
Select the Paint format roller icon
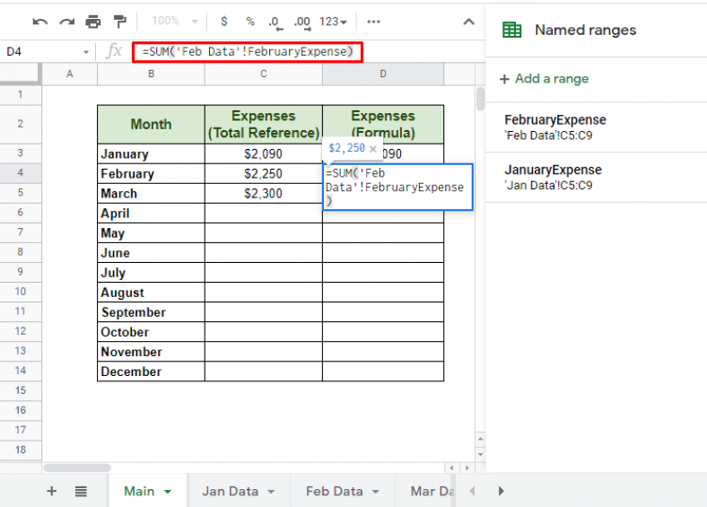coord(120,22)
